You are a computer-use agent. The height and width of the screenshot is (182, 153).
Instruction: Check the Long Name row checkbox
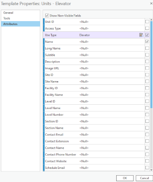point(147,48)
